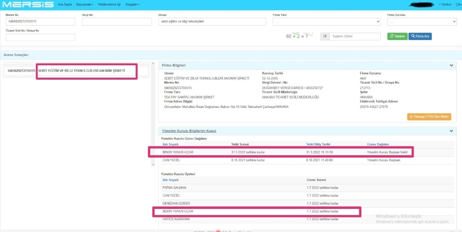This screenshot has width=462, height=232.
Task: Click the Mersis No input field
Action: (40, 22)
